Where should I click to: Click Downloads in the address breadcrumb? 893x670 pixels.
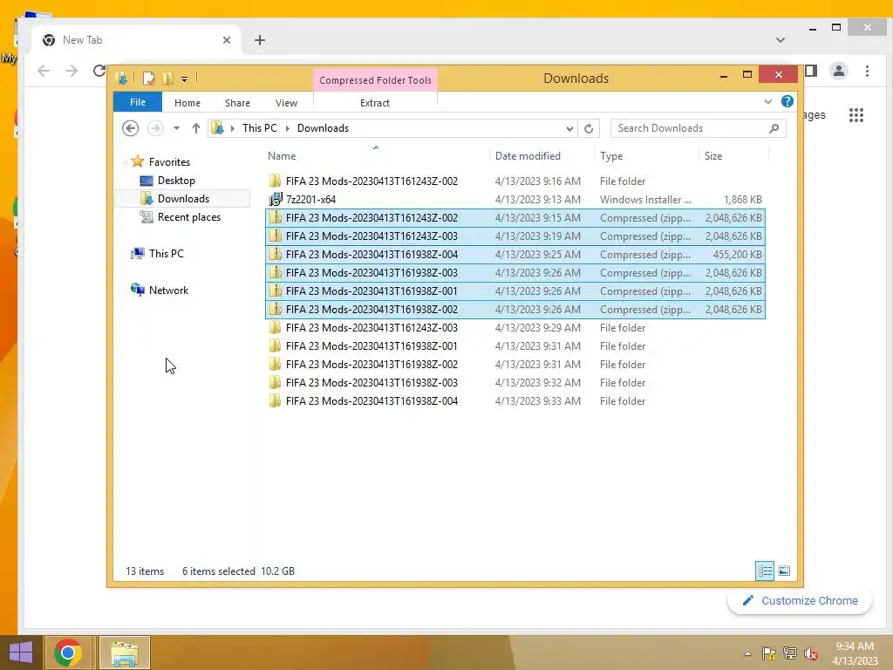point(323,128)
